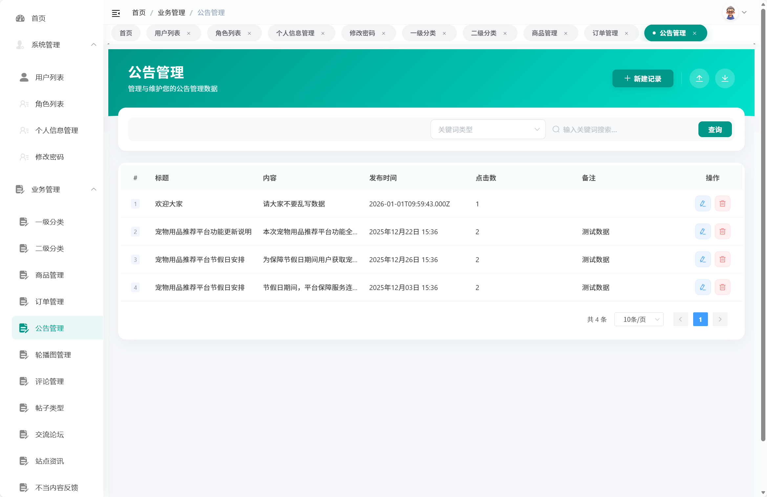Screen dimensions: 767x497
Task: Click the search magnifier in the keyword field
Action: (556, 129)
